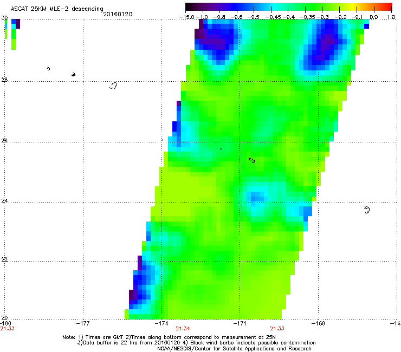
Task: Click red time stamp 21:33 below -180
Action: tap(7, 329)
